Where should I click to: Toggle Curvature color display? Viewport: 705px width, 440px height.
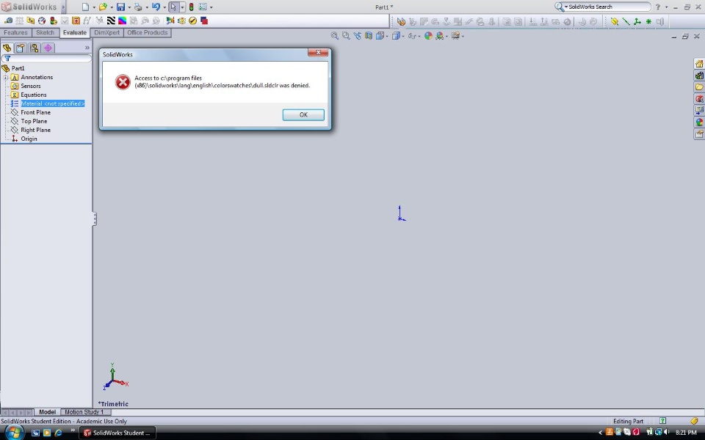point(123,21)
